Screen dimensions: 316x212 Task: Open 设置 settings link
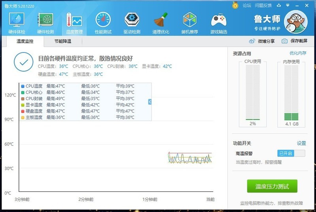pyautogui.click(x=301, y=143)
